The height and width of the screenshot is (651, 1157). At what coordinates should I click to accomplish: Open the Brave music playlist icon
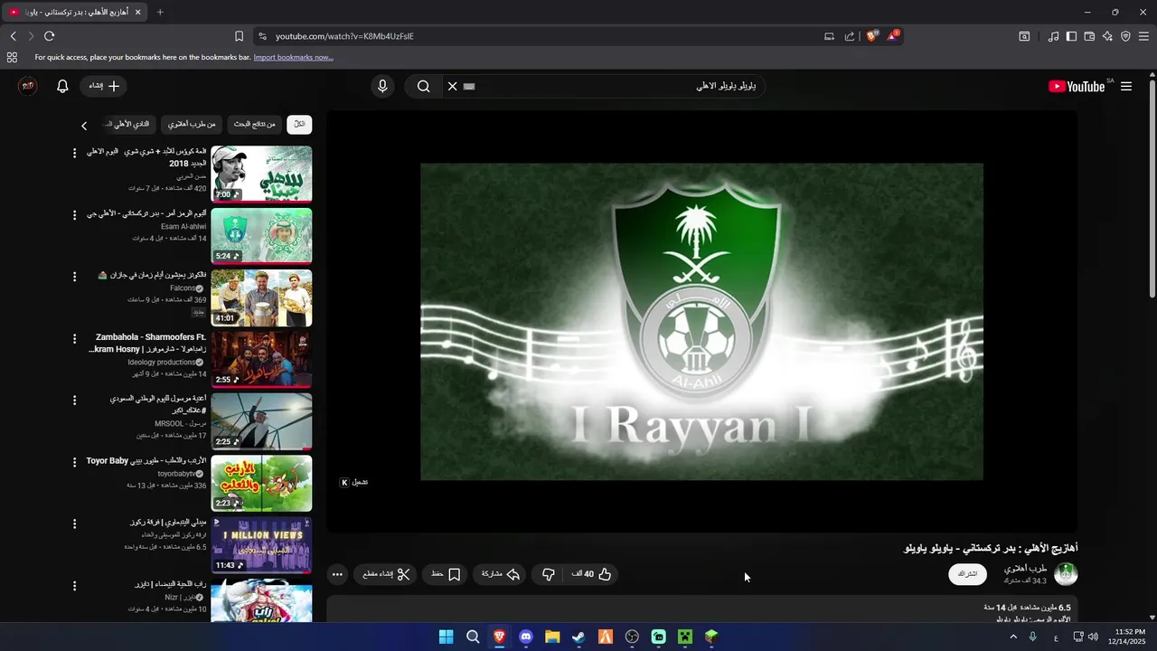click(x=1053, y=36)
